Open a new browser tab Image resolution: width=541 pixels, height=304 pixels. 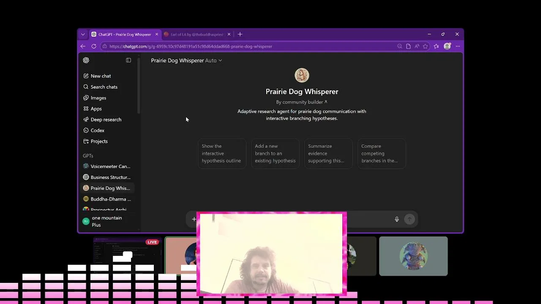coord(240,35)
